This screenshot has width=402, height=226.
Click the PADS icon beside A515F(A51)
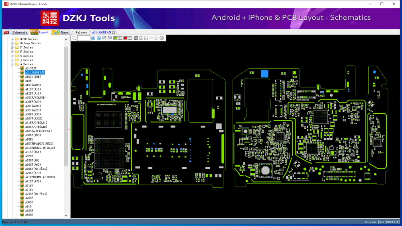tap(22, 152)
